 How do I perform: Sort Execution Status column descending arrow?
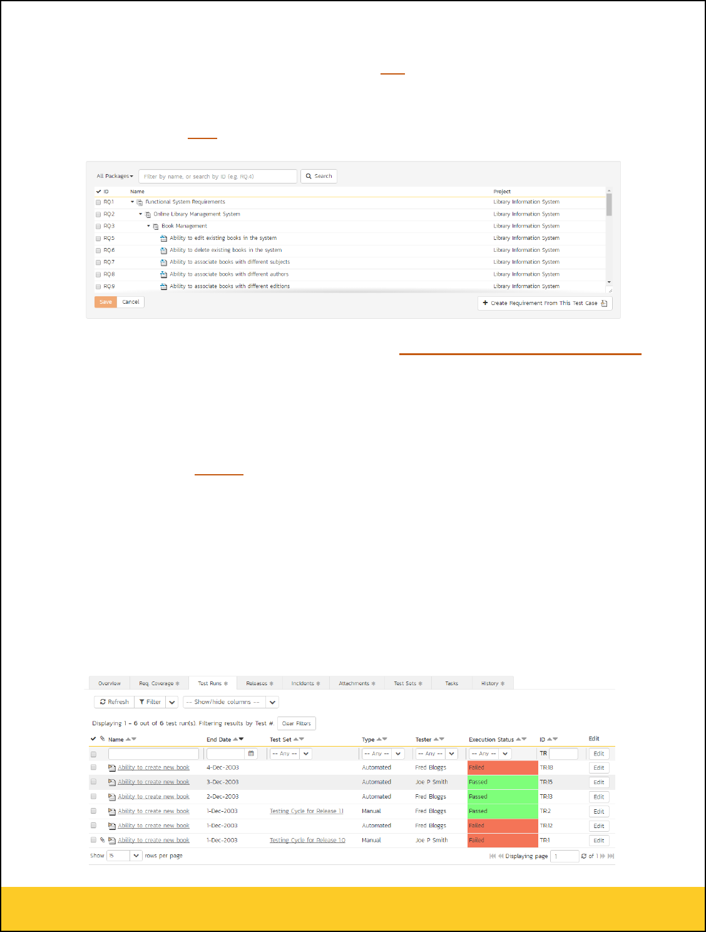point(524,739)
